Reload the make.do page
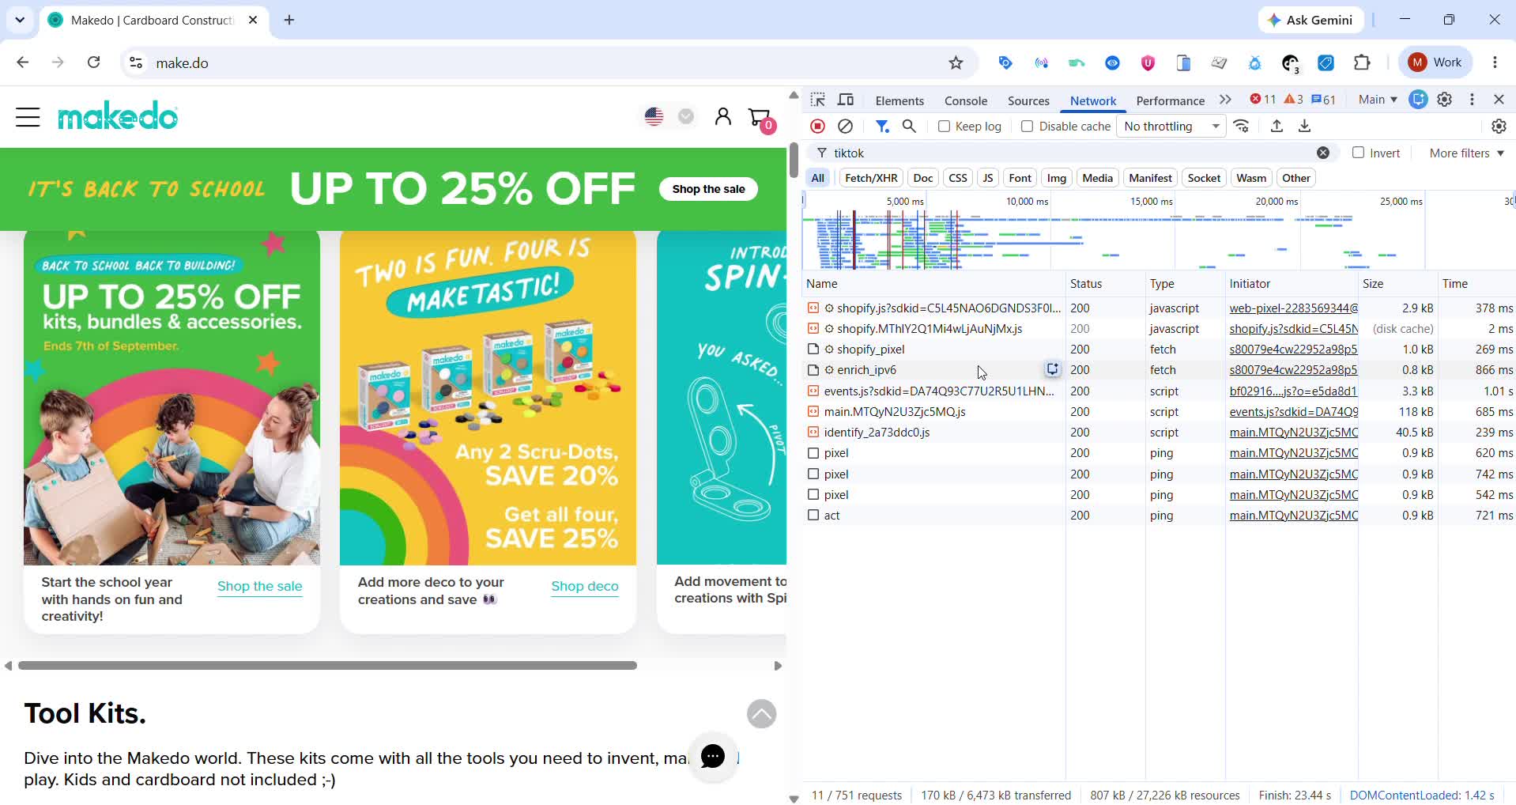The width and height of the screenshot is (1516, 805). pos(93,62)
